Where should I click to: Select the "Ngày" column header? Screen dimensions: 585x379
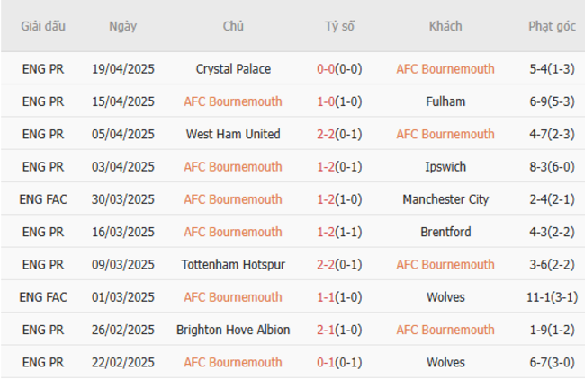click(122, 26)
